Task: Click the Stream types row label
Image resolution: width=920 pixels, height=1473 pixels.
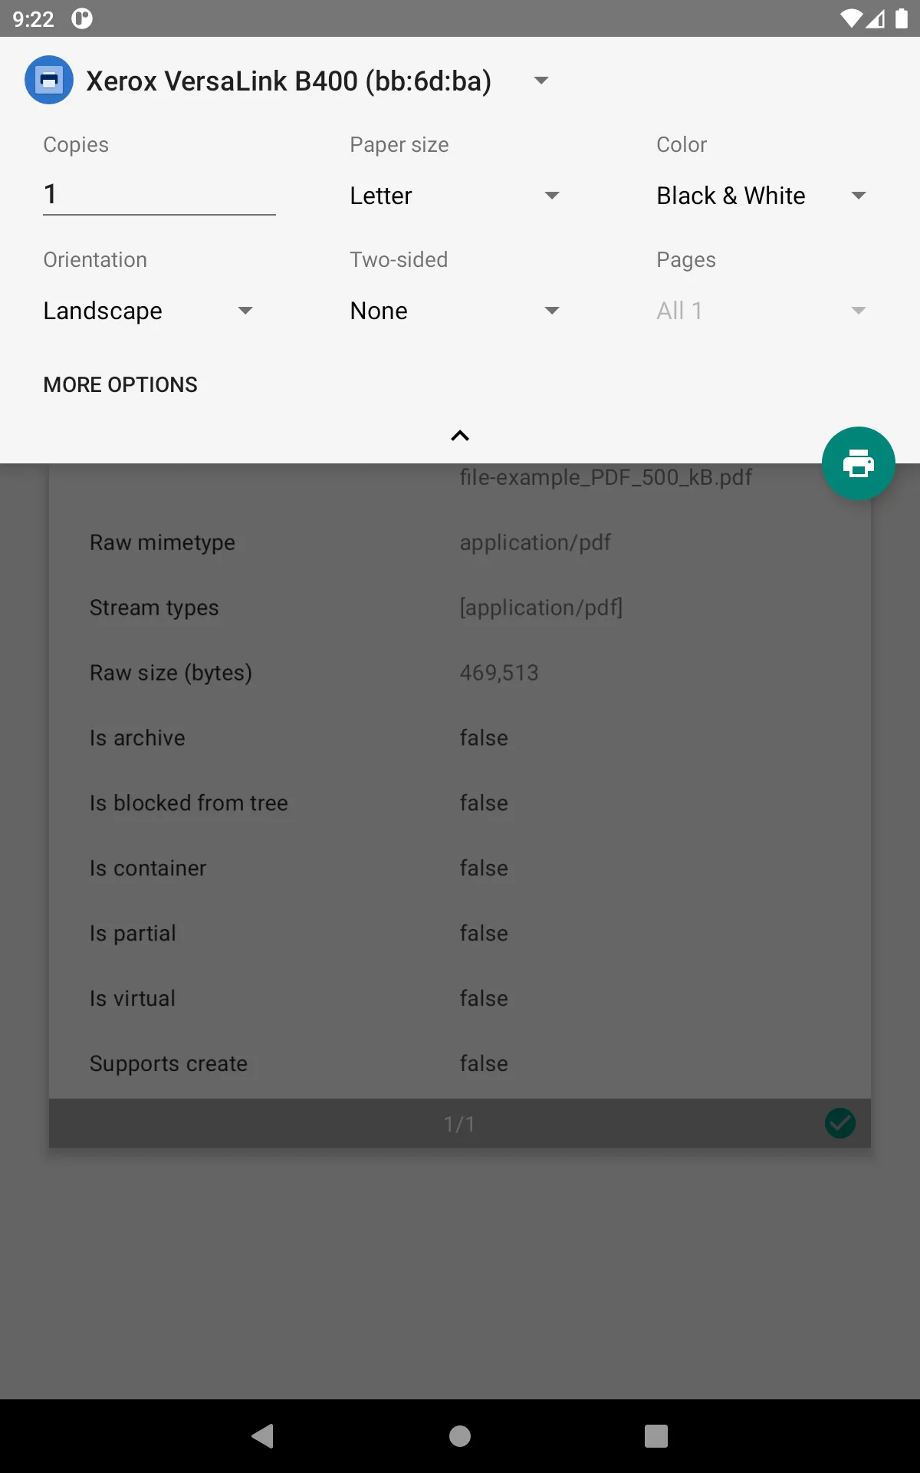Action: [154, 608]
